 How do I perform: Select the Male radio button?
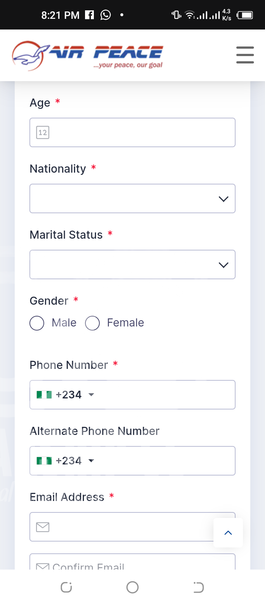pos(37,323)
